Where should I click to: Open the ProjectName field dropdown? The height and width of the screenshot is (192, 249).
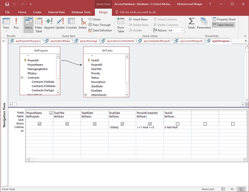click(51, 112)
